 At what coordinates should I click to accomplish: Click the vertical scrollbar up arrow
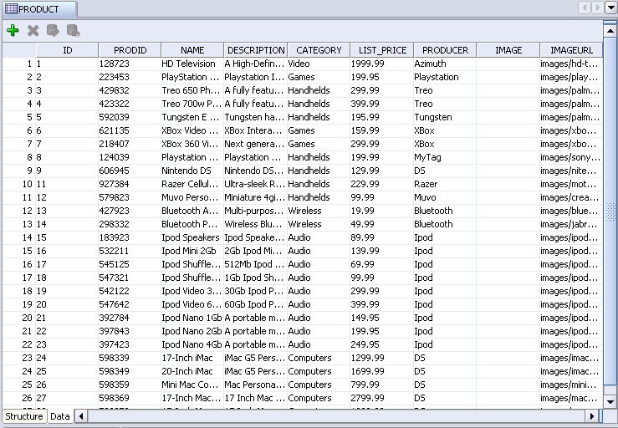pos(610,31)
